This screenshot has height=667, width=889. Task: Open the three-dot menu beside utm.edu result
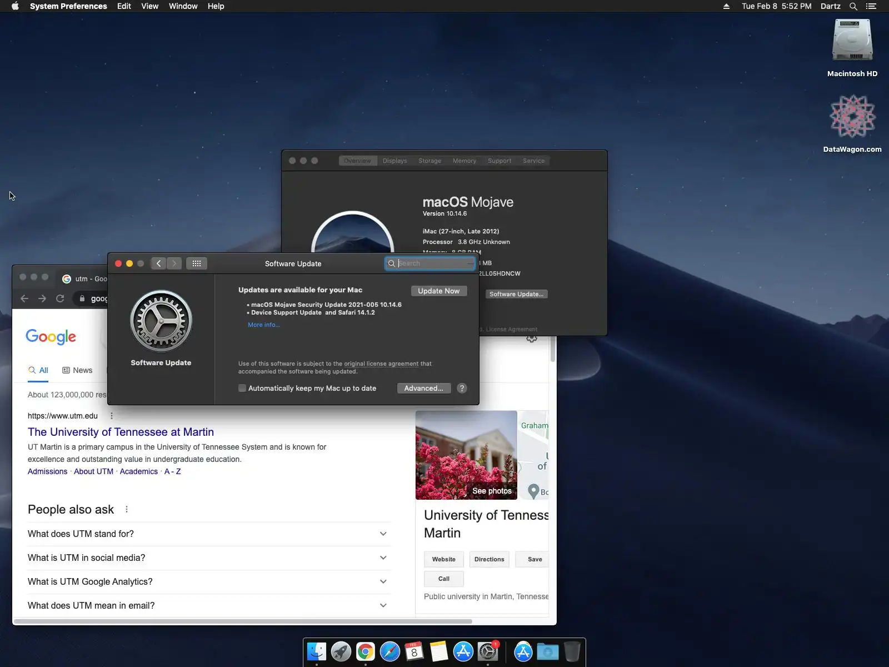(x=112, y=416)
